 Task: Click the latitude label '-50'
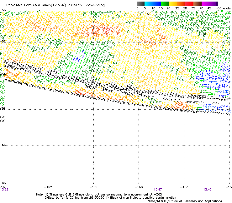(x=3, y=10)
